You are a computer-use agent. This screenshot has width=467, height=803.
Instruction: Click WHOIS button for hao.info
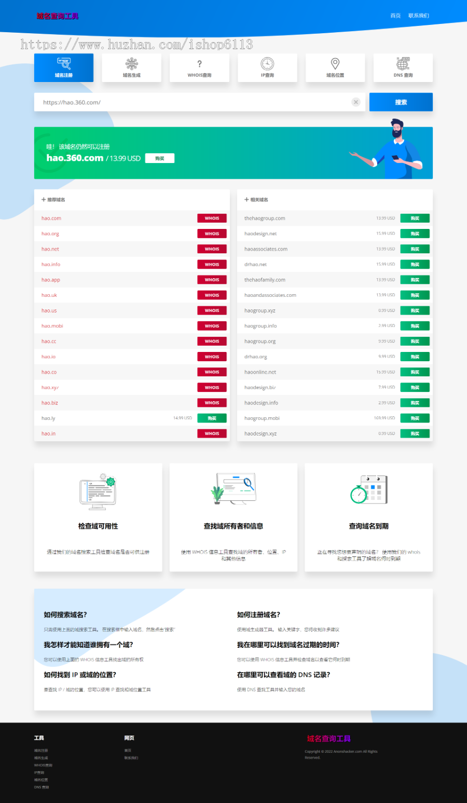tap(212, 265)
